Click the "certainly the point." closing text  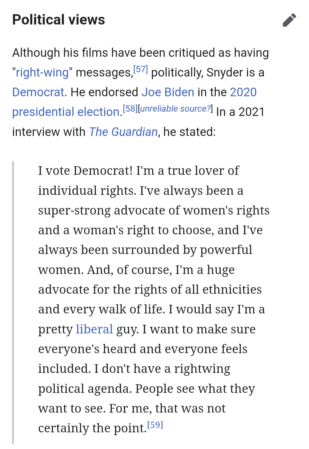pyautogui.click(x=92, y=428)
